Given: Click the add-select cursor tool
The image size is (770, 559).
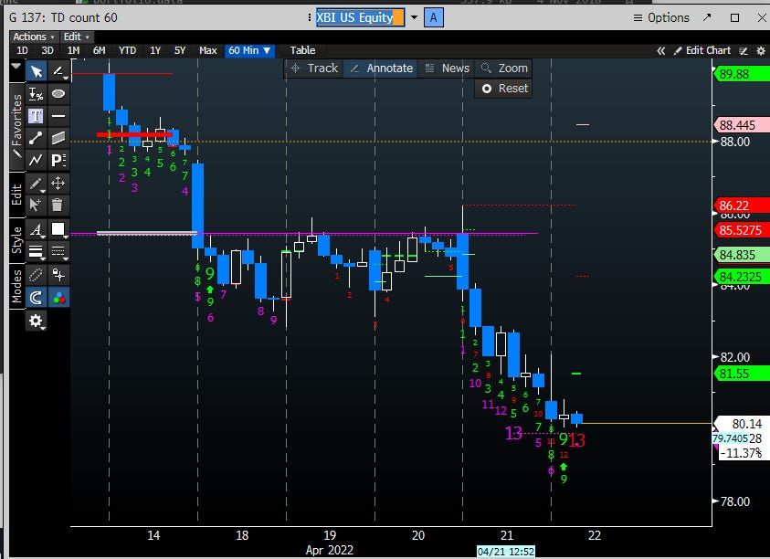Looking at the screenshot, I should point(36,205).
